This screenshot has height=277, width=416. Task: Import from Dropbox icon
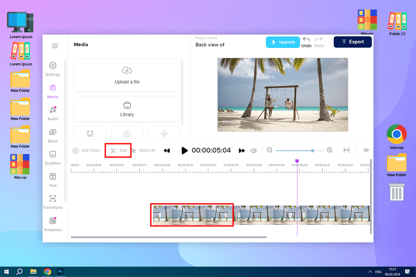point(90,133)
